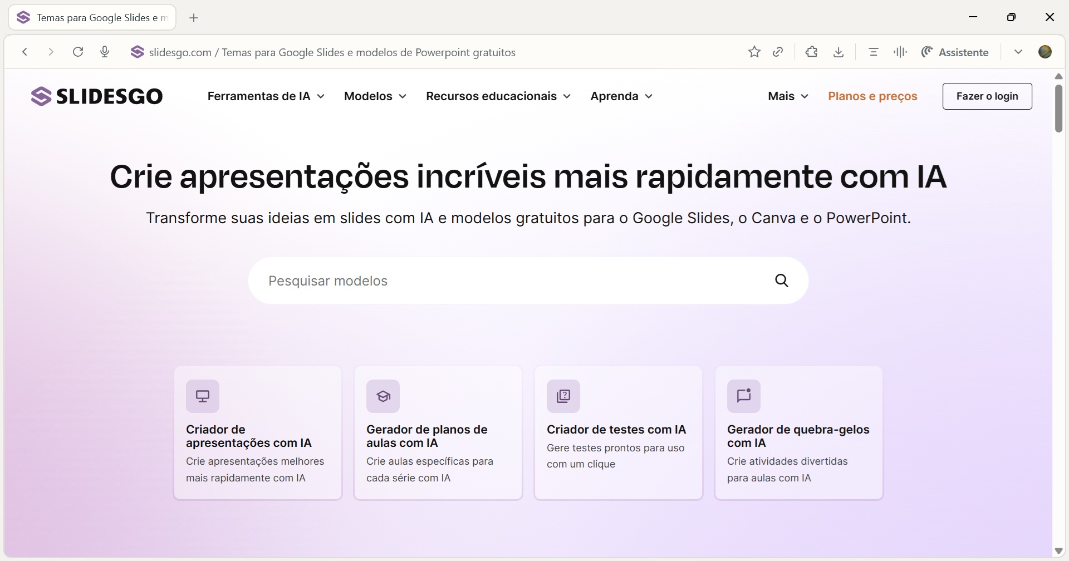Click the Slidesgo logo
This screenshot has width=1069, height=561.
click(x=97, y=96)
